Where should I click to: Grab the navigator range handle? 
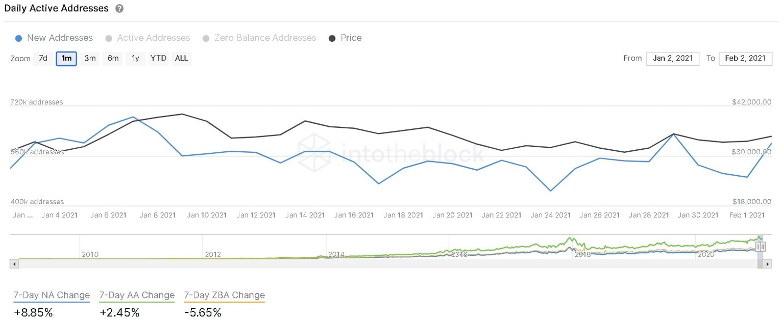click(x=760, y=247)
